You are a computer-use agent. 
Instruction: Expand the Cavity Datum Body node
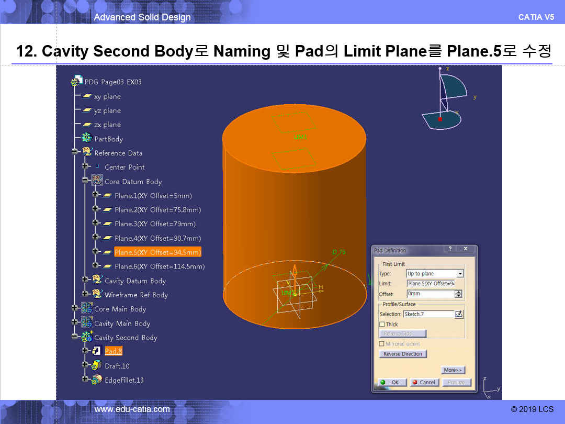point(85,280)
